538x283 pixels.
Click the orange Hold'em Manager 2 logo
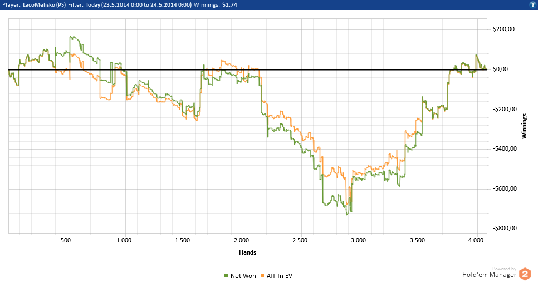pyautogui.click(x=525, y=274)
